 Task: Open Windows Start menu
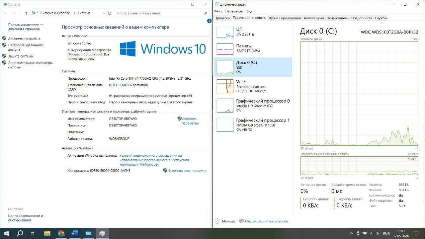tap(6, 233)
